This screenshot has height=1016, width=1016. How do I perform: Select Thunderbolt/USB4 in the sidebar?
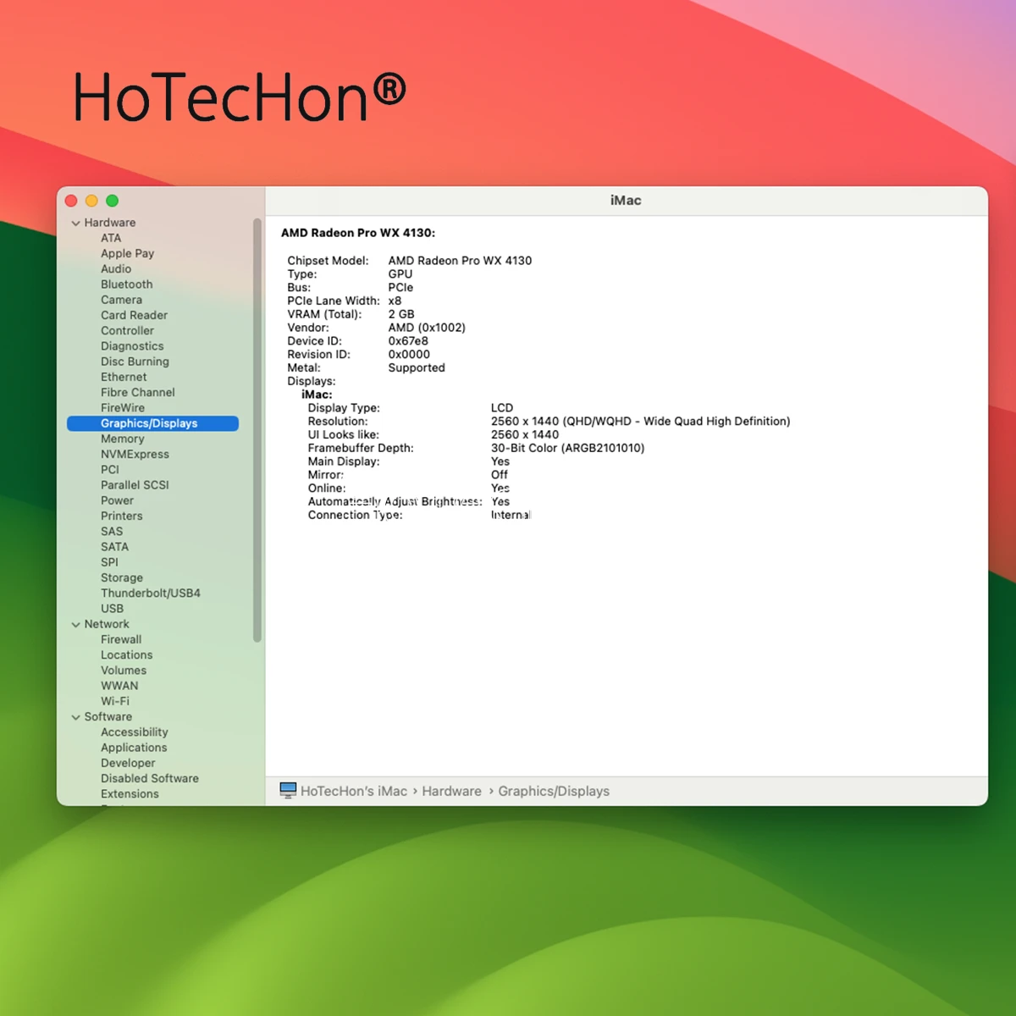[151, 594]
